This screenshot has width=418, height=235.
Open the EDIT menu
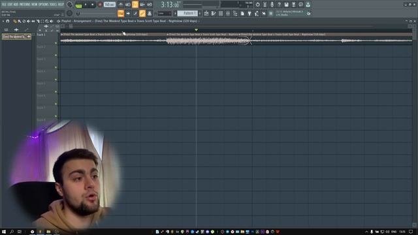pyautogui.click(x=10, y=5)
